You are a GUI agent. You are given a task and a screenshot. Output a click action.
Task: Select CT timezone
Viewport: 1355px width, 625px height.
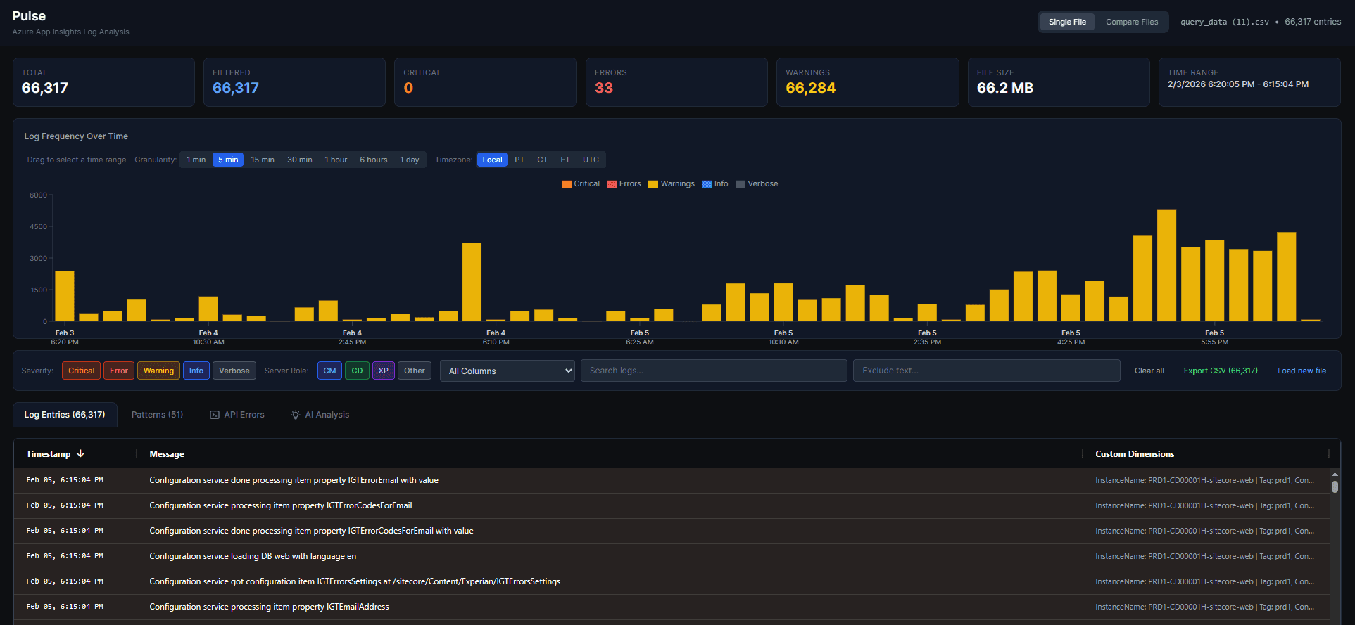[x=542, y=160]
